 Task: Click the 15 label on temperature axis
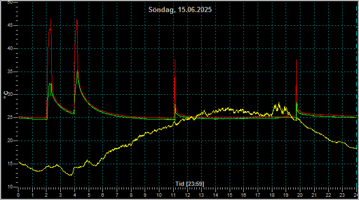[10, 164]
